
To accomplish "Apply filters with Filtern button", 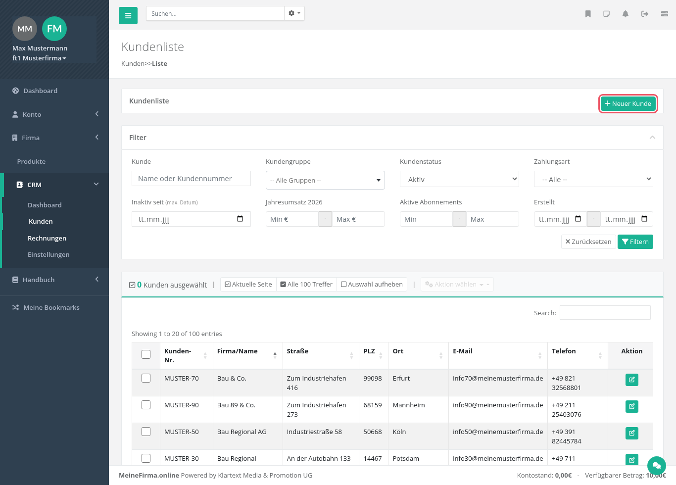I will click(635, 242).
